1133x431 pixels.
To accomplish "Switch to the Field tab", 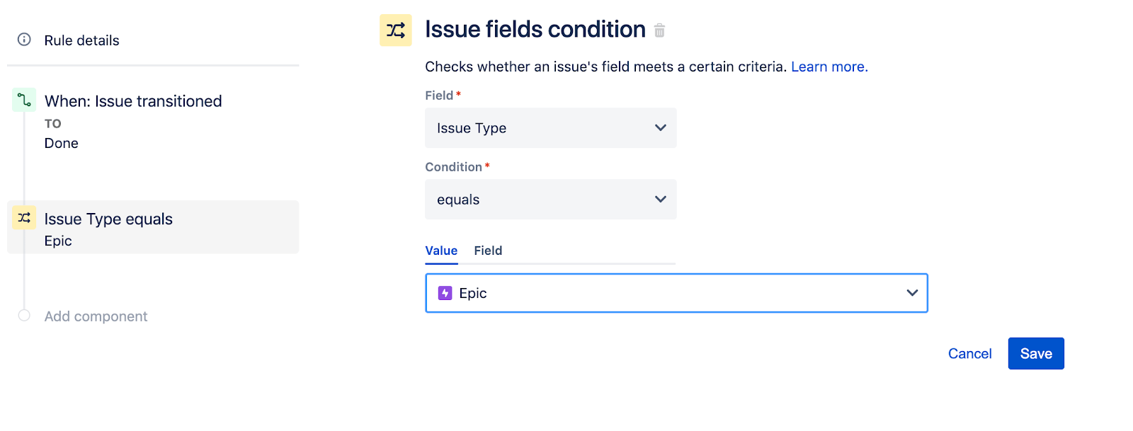I will click(x=488, y=251).
